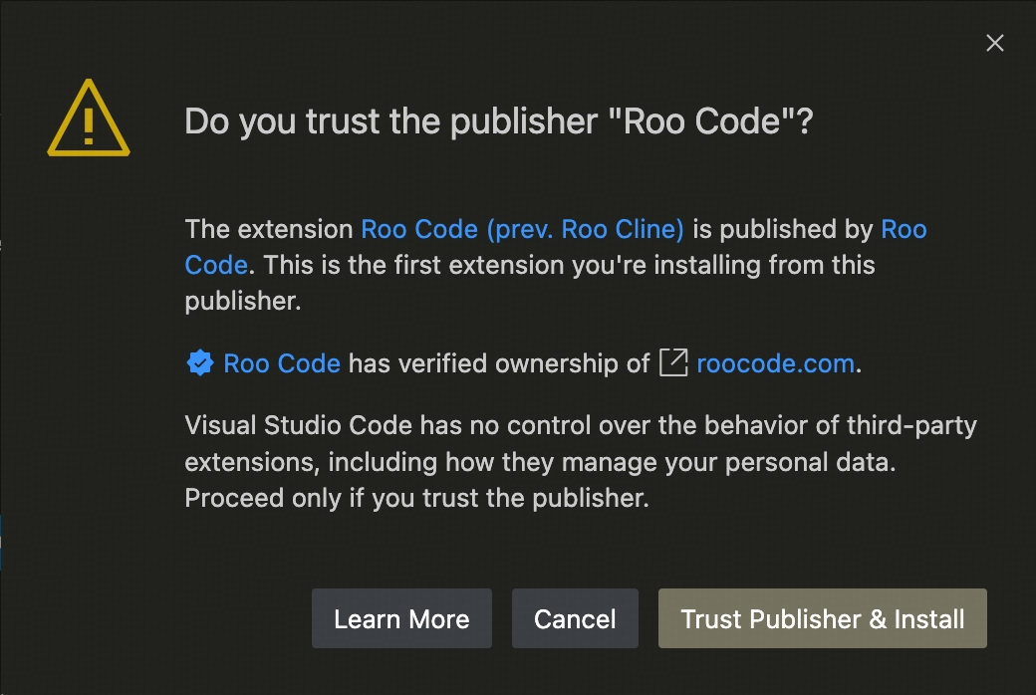This screenshot has width=1036, height=695.
Task: Cancel the extension installation
Action: click(x=575, y=618)
